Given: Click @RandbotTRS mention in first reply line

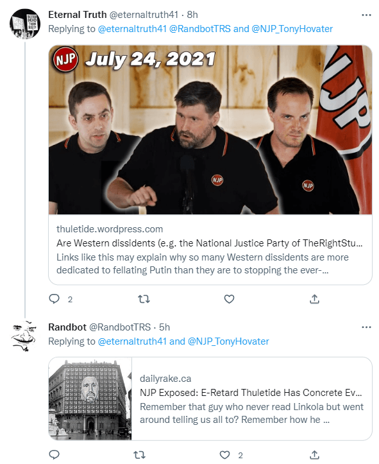Looking at the screenshot, I should (x=200, y=29).
